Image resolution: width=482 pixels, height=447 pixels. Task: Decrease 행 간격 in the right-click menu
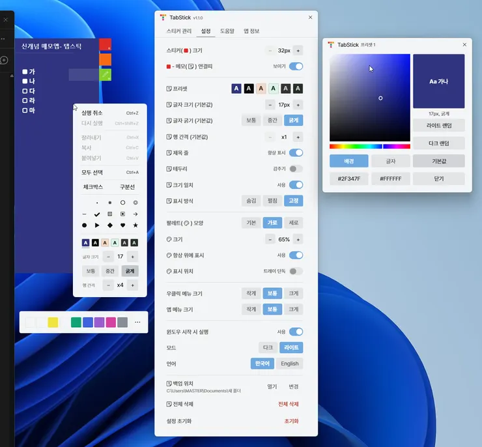click(108, 285)
